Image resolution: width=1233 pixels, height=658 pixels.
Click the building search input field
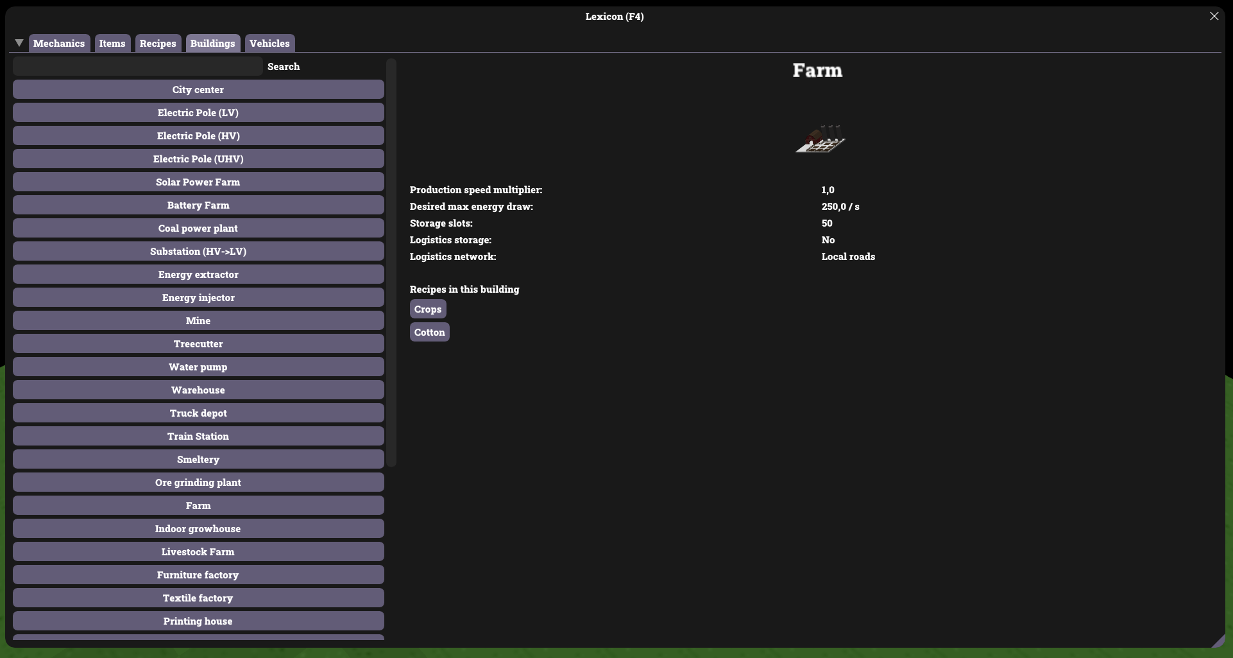tap(137, 67)
